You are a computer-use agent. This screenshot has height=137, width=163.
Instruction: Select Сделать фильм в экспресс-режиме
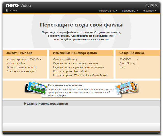(x=75, y=63)
